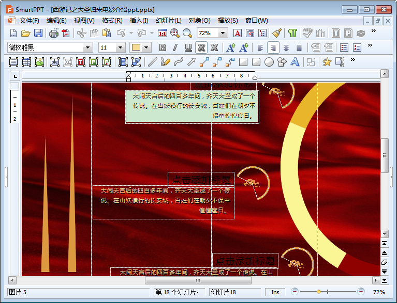Viewport: 397px width, 303px height.
Task: Toggle subscript X button
Action: [214, 47]
